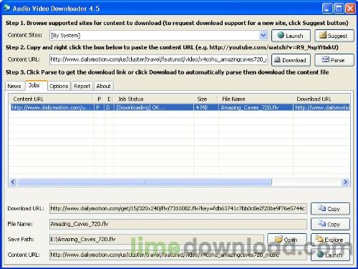This screenshot has width=358, height=269.
Task: Click the horizontal scrollbar thumb in jobs list
Action: (x=145, y=182)
